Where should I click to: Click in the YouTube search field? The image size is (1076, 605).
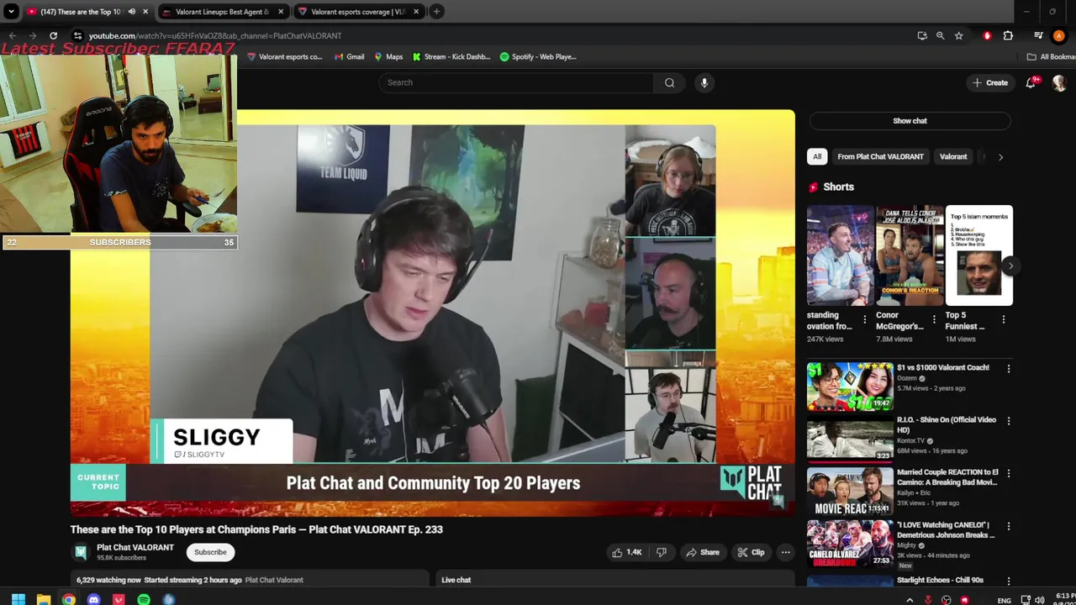(516, 82)
